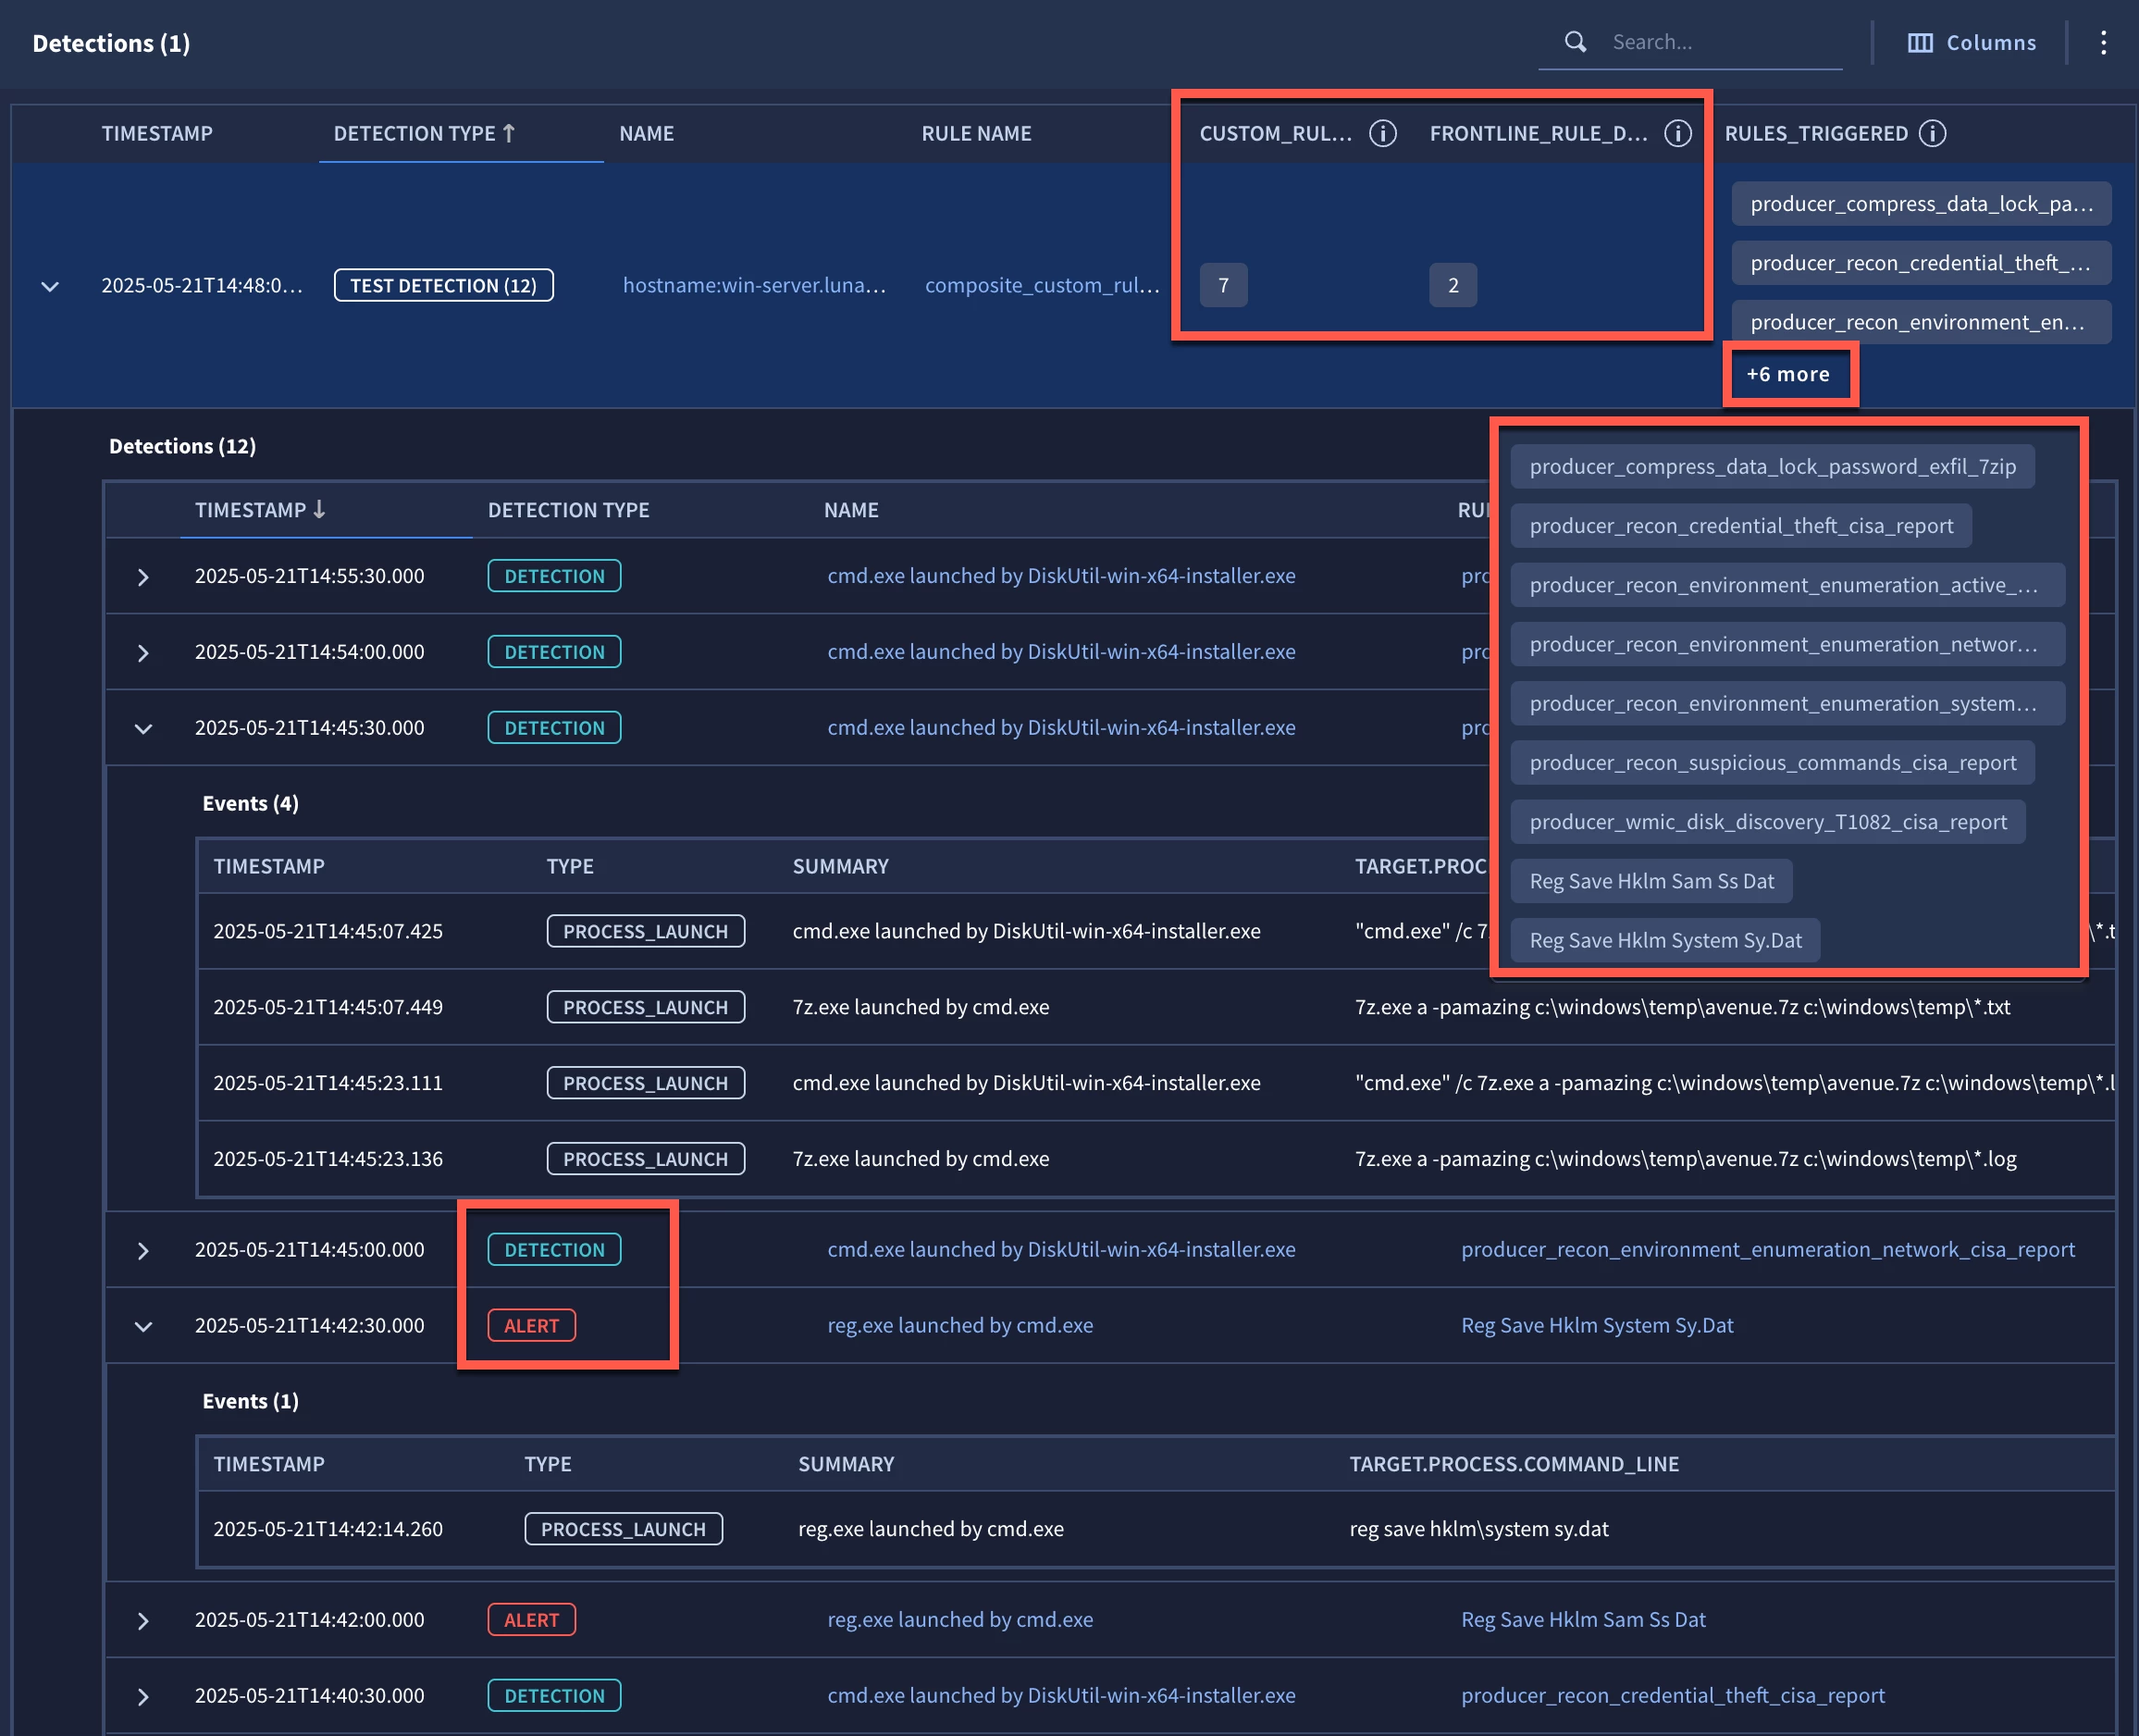This screenshot has height=1736, width=2139.
Task: Sort by nested DETECTION TYPE column header
Action: pyautogui.click(x=569, y=510)
